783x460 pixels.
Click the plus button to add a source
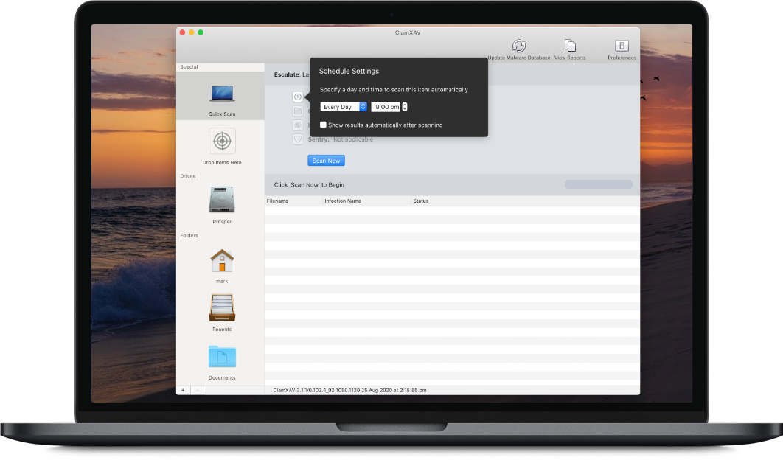(x=183, y=390)
